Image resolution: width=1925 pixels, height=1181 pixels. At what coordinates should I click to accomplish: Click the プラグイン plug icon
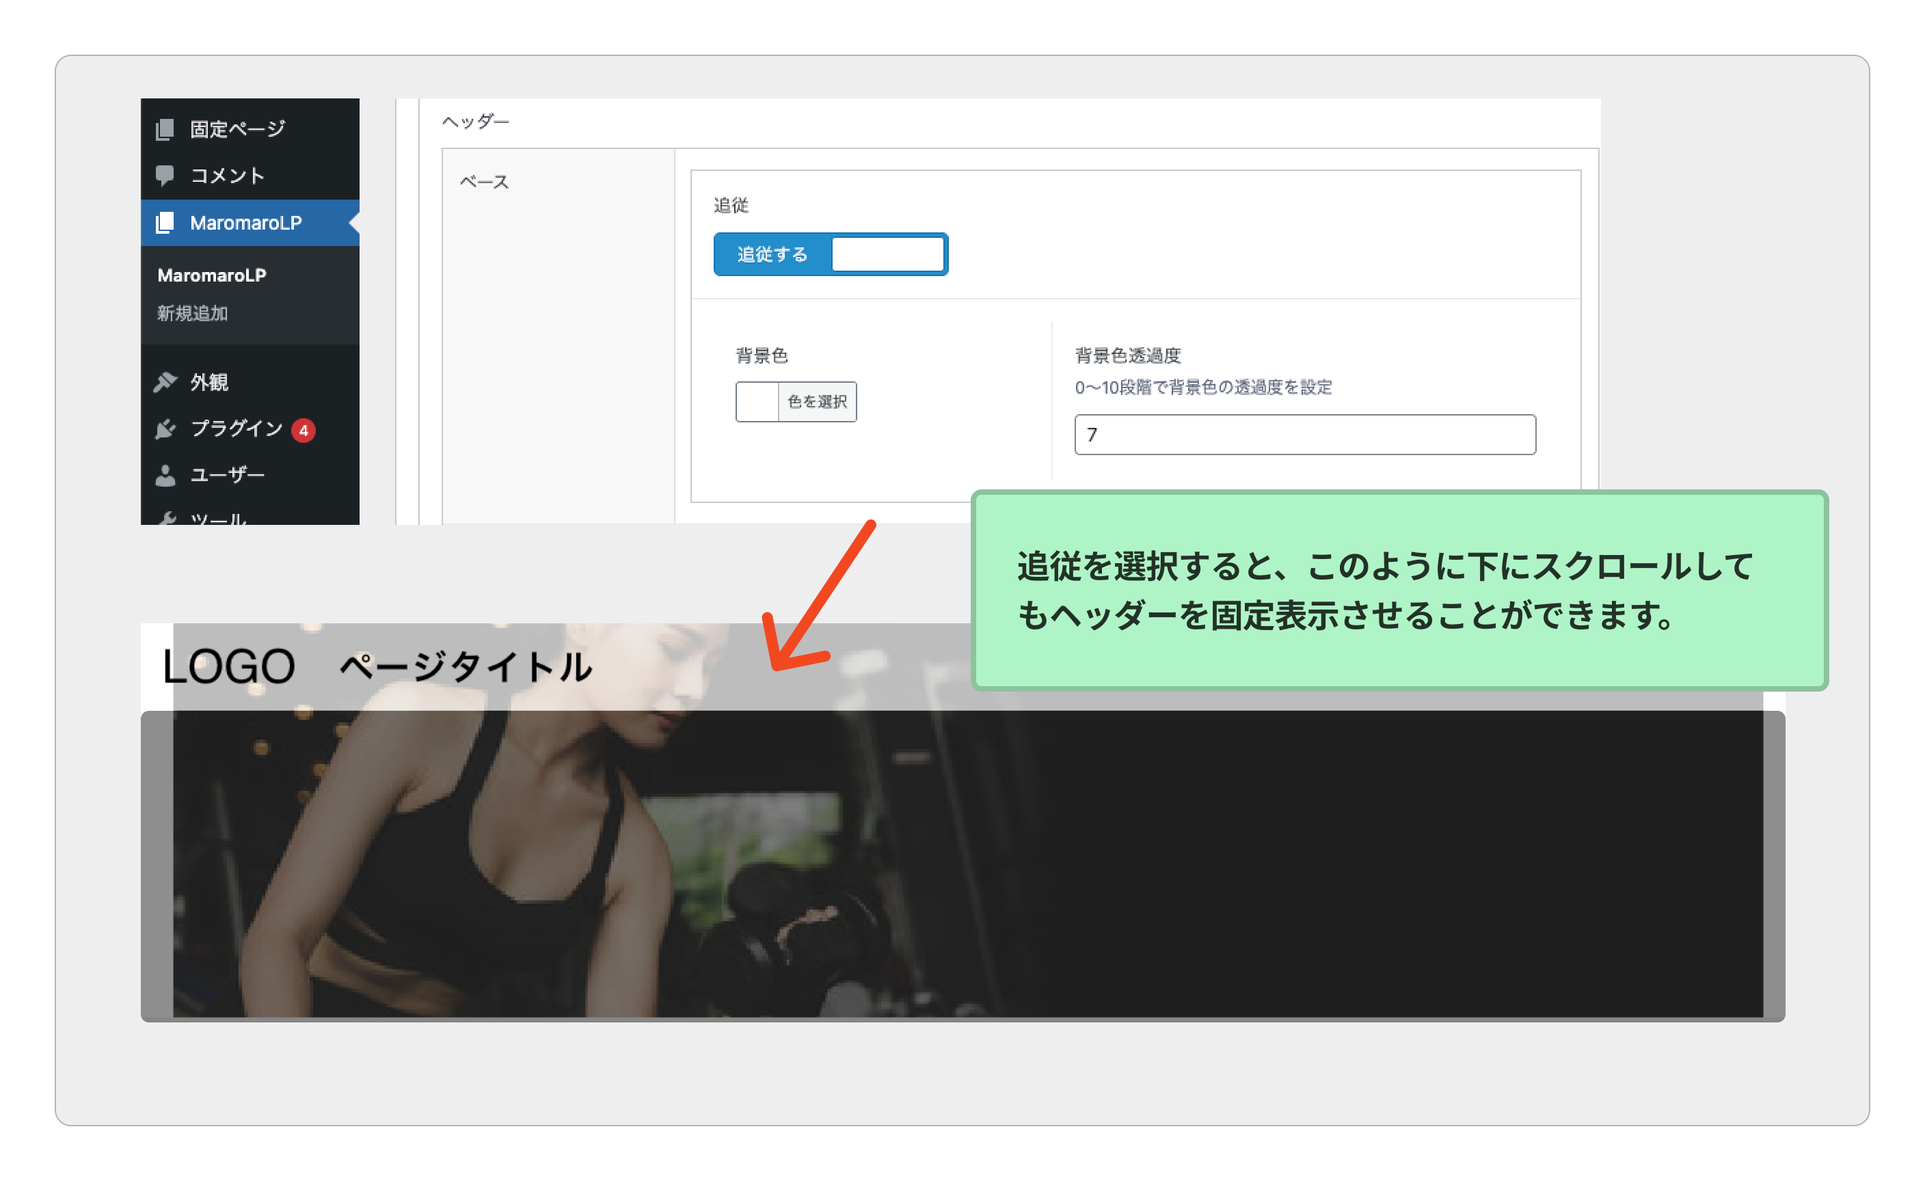(x=165, y=429)
